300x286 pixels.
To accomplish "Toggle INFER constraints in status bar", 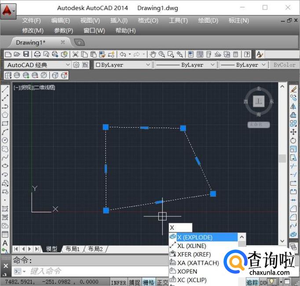I will (x=118, y=282).
